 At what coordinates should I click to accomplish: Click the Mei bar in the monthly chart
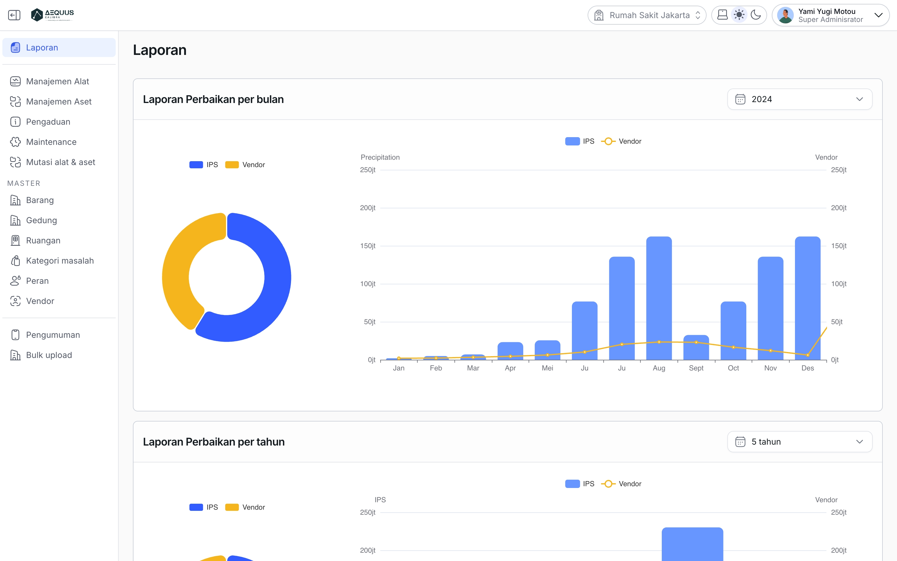click(547, 350)
